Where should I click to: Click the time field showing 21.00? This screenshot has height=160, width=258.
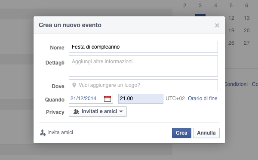pyautogui.click(x=141, y=98)
